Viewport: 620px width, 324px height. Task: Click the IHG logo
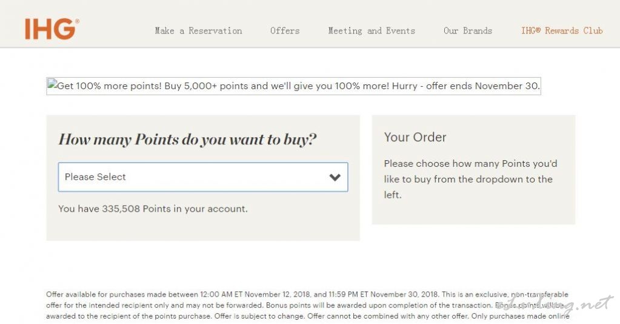pyautogui.click(x=52, y=29)
